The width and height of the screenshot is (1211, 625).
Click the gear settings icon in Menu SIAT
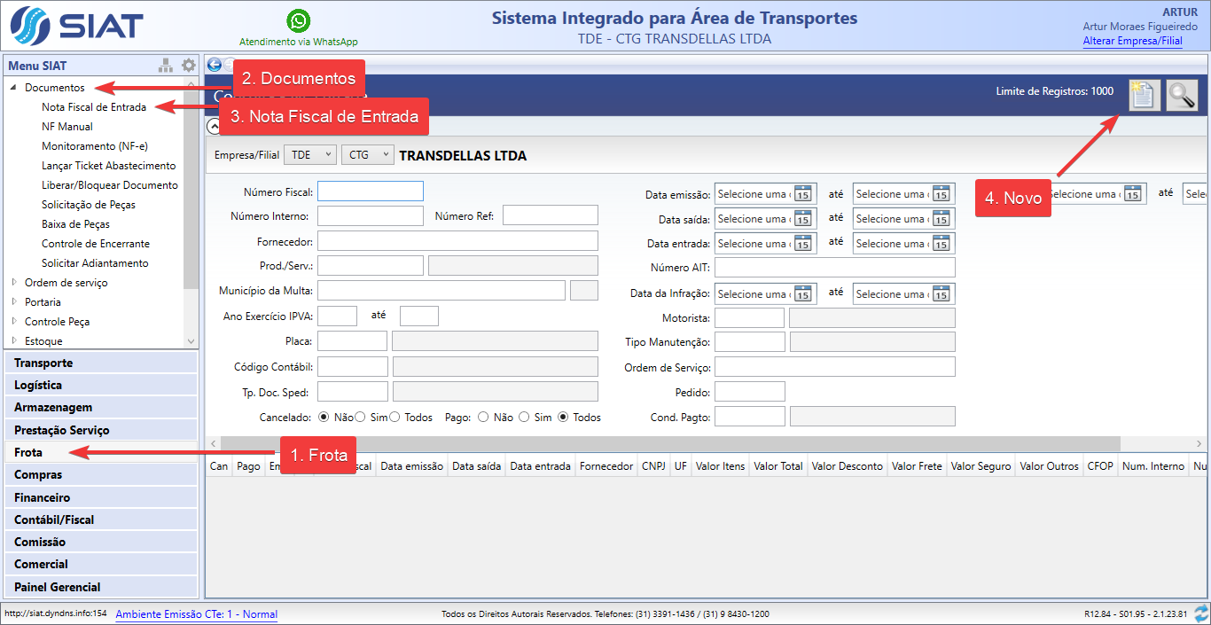(x=188, y=66)
